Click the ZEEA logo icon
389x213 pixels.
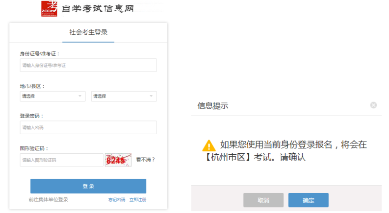[50, 9]
